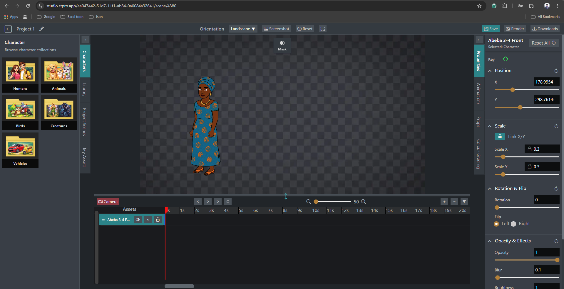
Task: Select the Right flip radio option
Action: tap(513, 224)
